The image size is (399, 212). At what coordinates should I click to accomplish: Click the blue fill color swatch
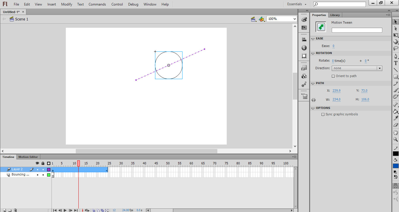point(395,166)
